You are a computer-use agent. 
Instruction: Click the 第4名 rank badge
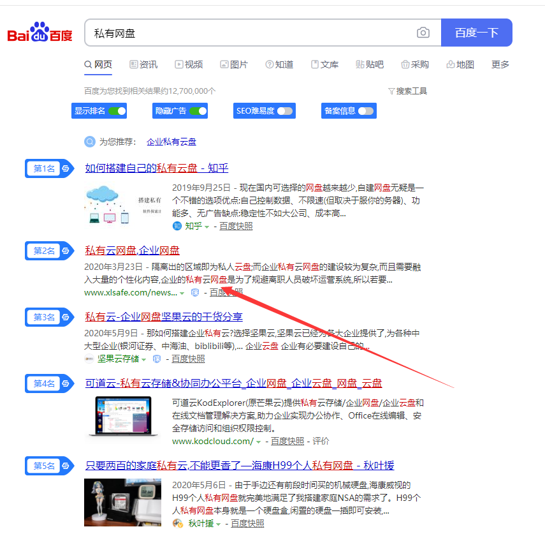click(x=49, y=383)
